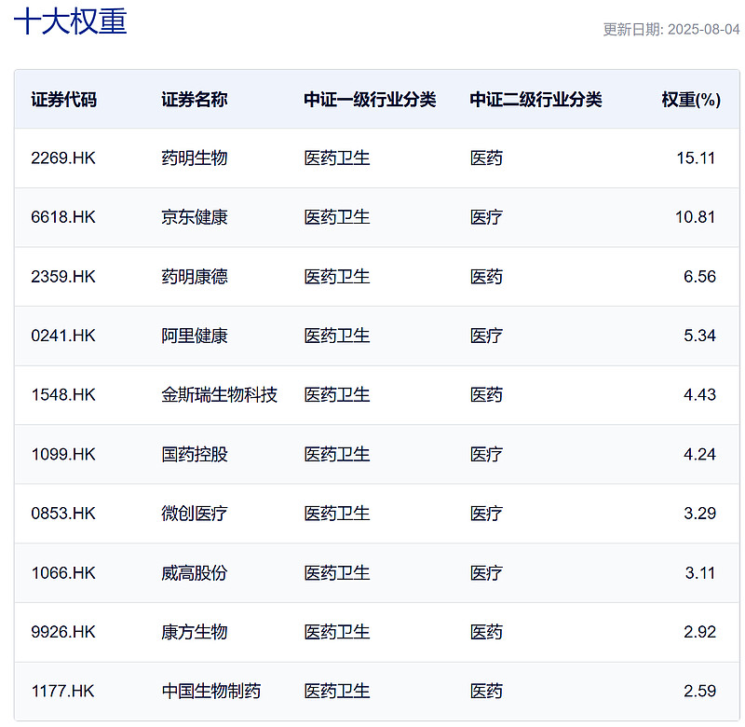Select security name 阿里健康
Viewport: 745px width, 727px height.
[195, 336]
